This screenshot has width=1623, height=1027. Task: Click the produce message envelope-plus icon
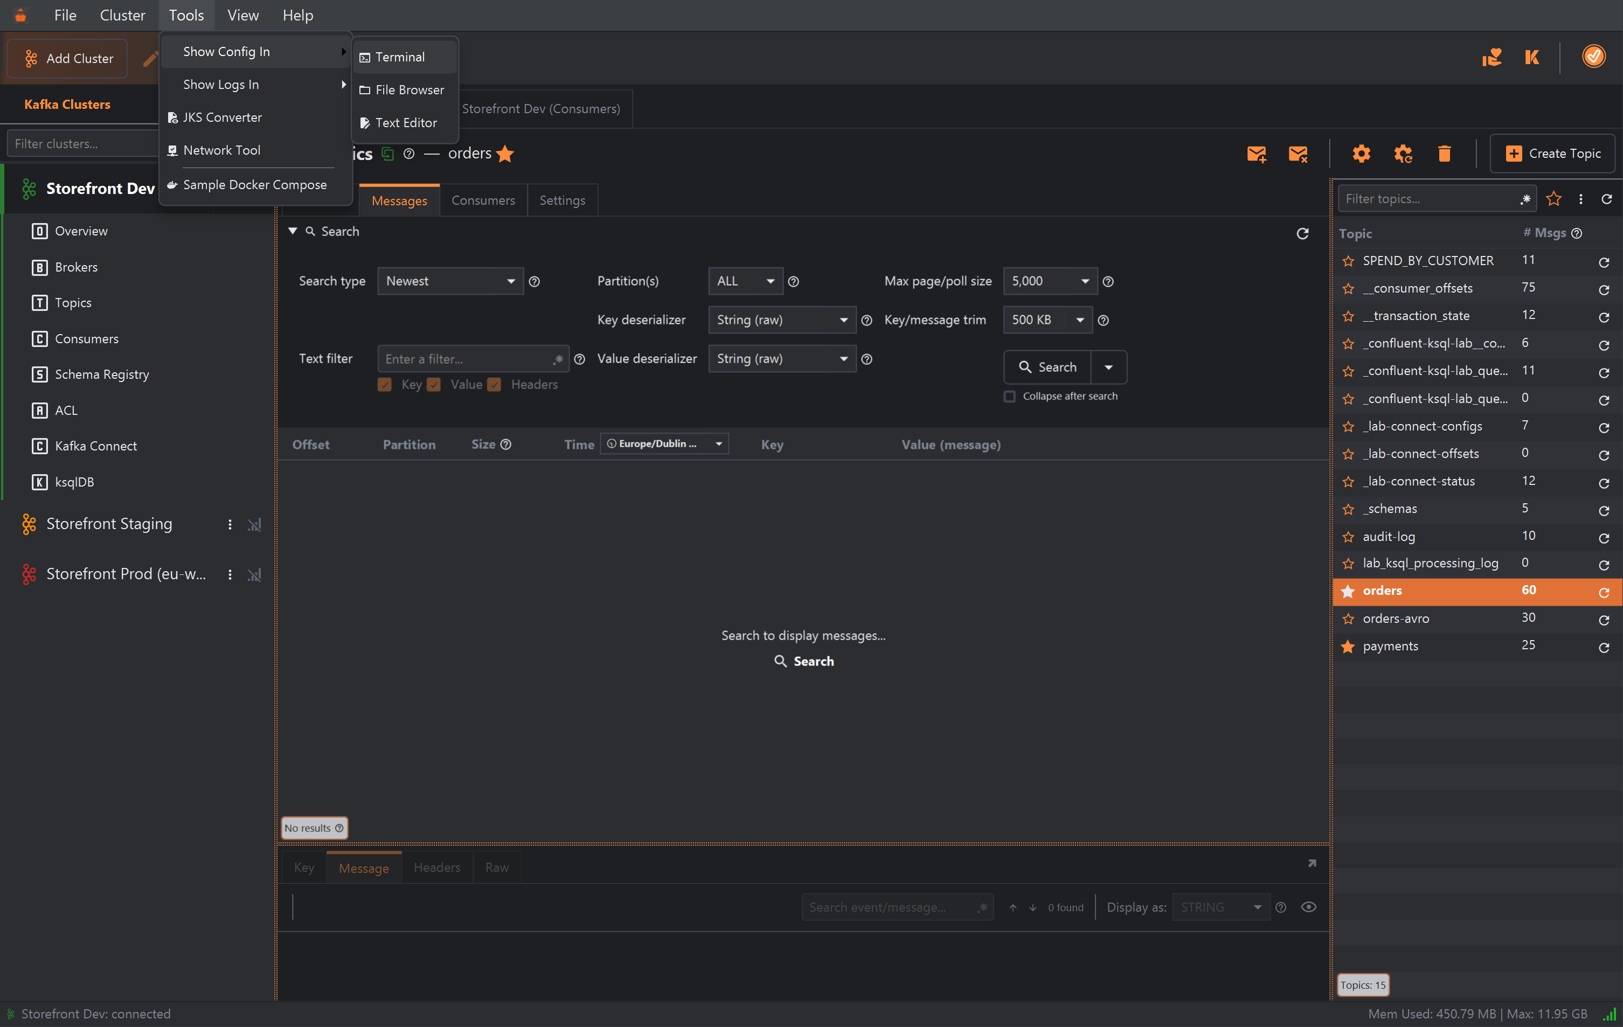[x=1257, y=154]
